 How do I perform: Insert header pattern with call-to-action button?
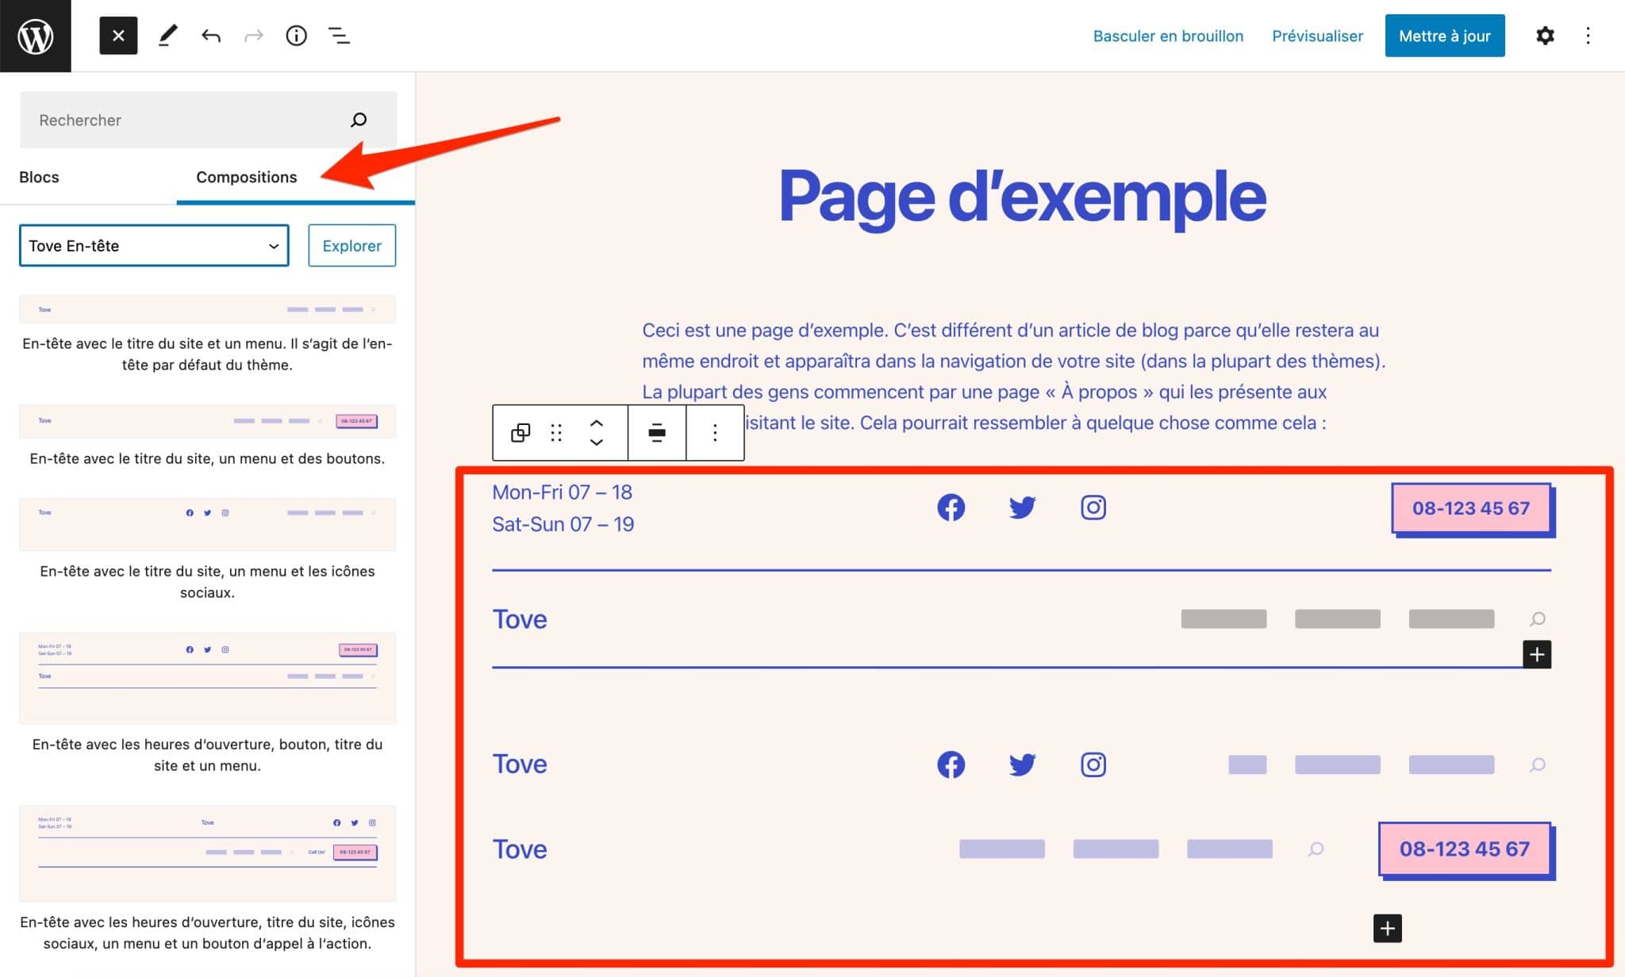tap(208, 853)
